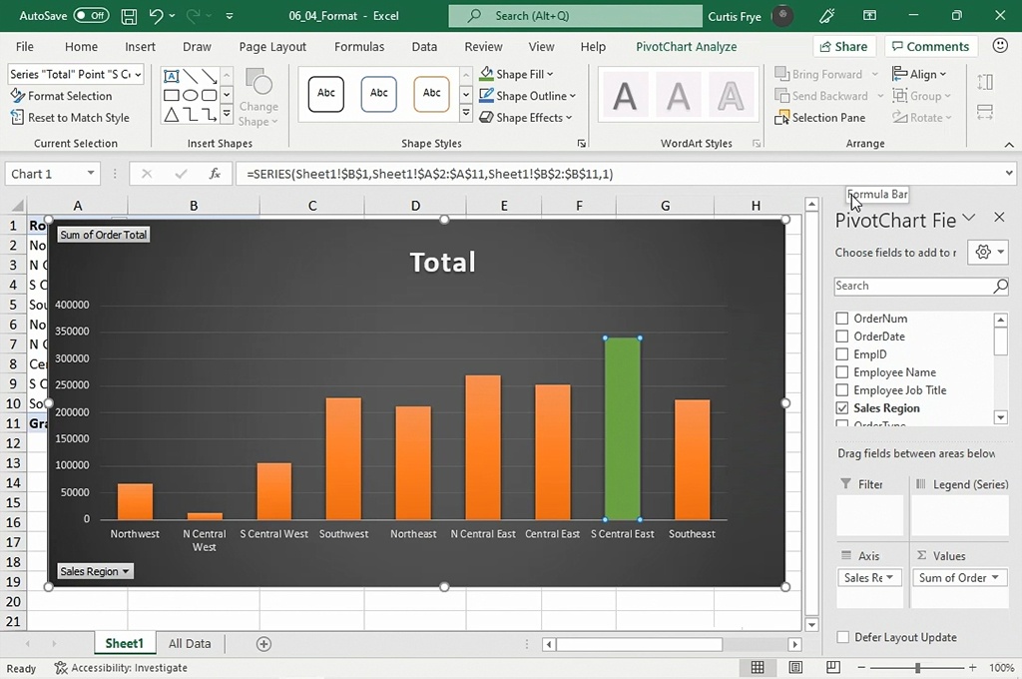Uncheck the Sales Region field
Image resolution: width=1022 pixels, height=679 pixels.
842,408
